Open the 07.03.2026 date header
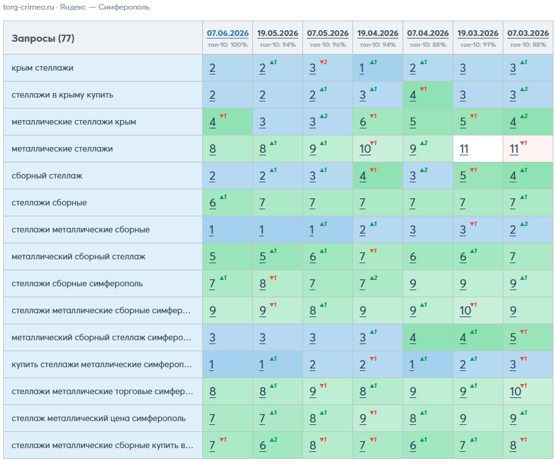The image size is (556, 459). click(x=528, y=33)
